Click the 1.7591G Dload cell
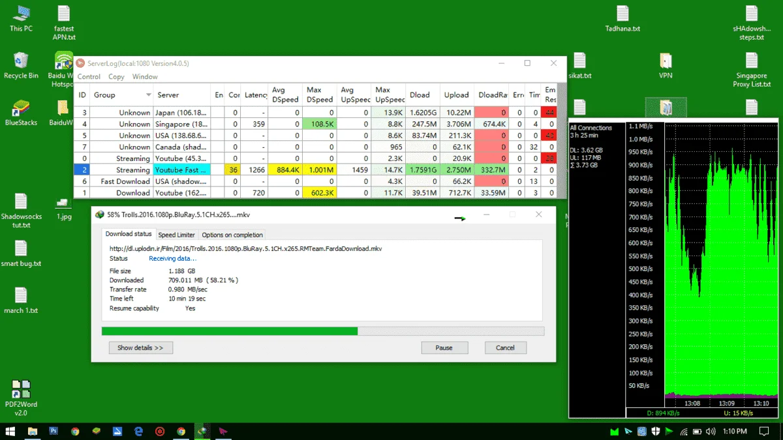 pos(422,169)
